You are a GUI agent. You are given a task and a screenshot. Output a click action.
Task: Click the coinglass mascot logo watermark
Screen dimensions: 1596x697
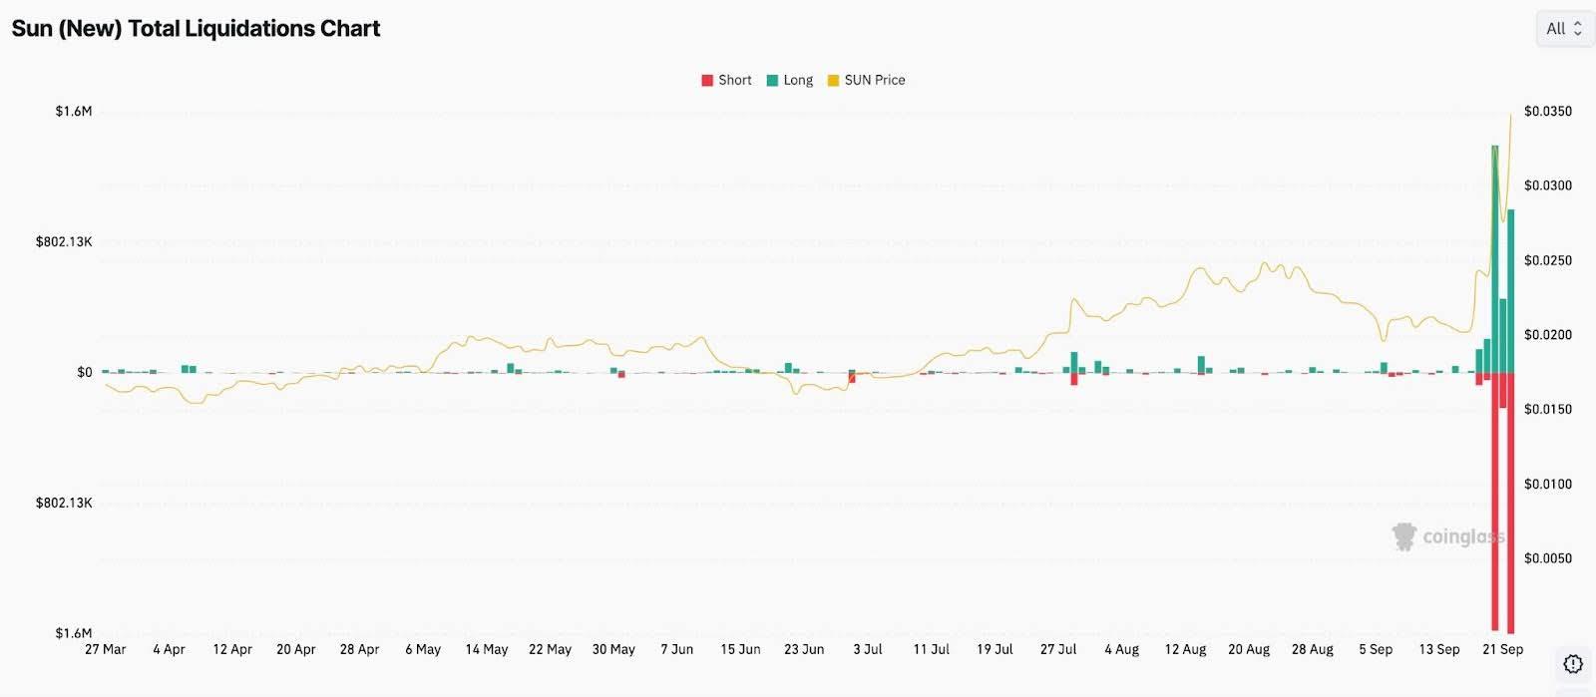point(1404,536)
